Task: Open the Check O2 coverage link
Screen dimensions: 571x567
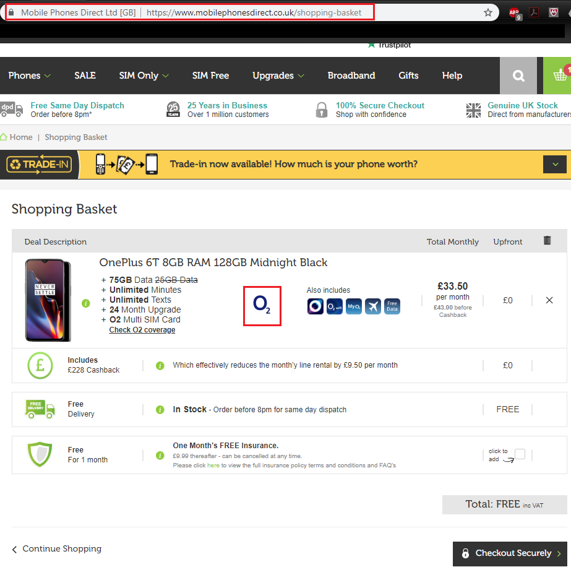Action: (x=142, y=329)
